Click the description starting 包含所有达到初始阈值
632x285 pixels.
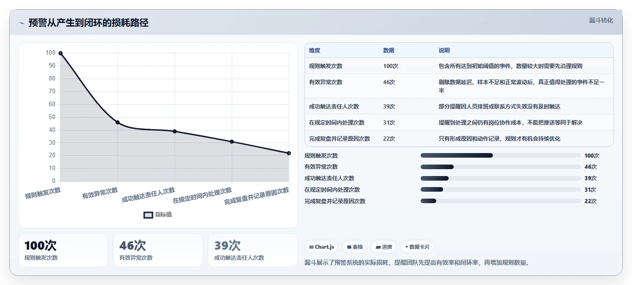pos(510,66)
